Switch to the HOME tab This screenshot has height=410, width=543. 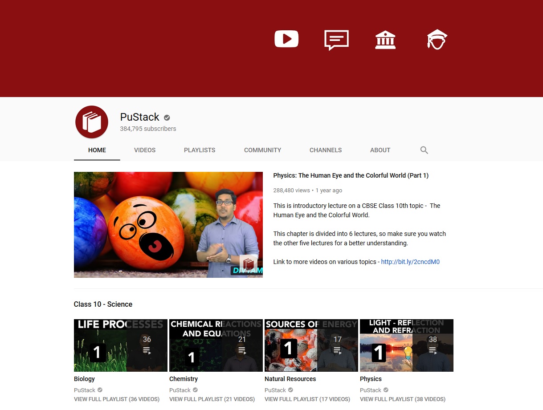pyautogui.click(x=97, y=150)
